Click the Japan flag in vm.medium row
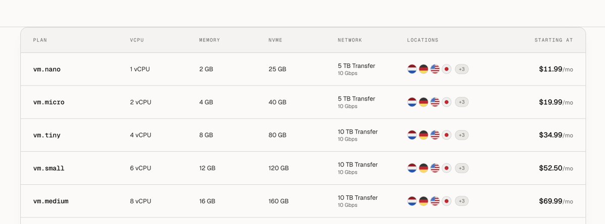Viewport: 605px width, 224px height. 447,201
